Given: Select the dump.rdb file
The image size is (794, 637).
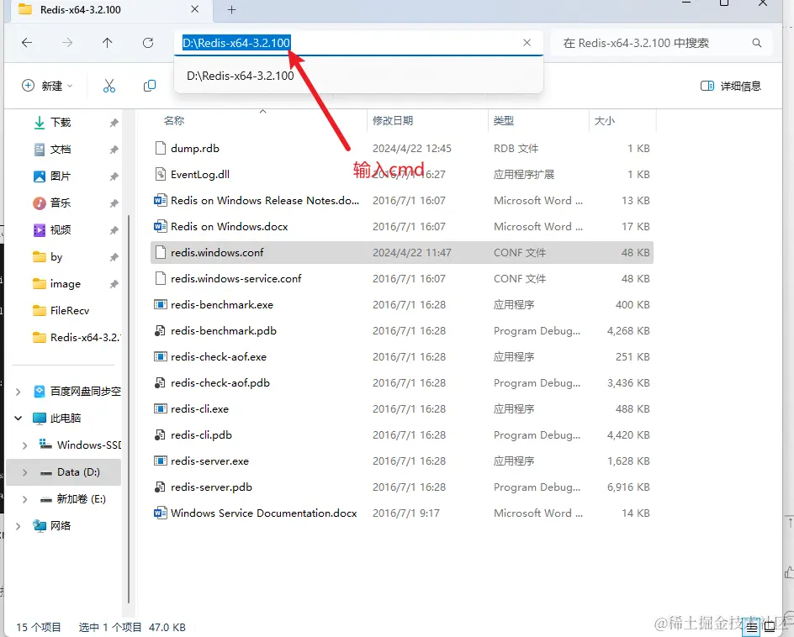Looking at the screenshot, I should coord(401,148).
